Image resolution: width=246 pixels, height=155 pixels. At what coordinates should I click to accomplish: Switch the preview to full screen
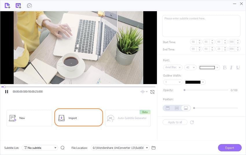coord(152,92)
